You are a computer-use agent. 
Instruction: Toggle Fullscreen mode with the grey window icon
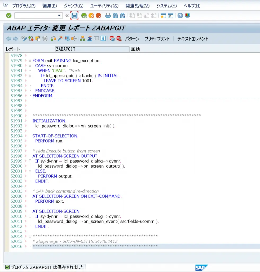pos(96,39)
